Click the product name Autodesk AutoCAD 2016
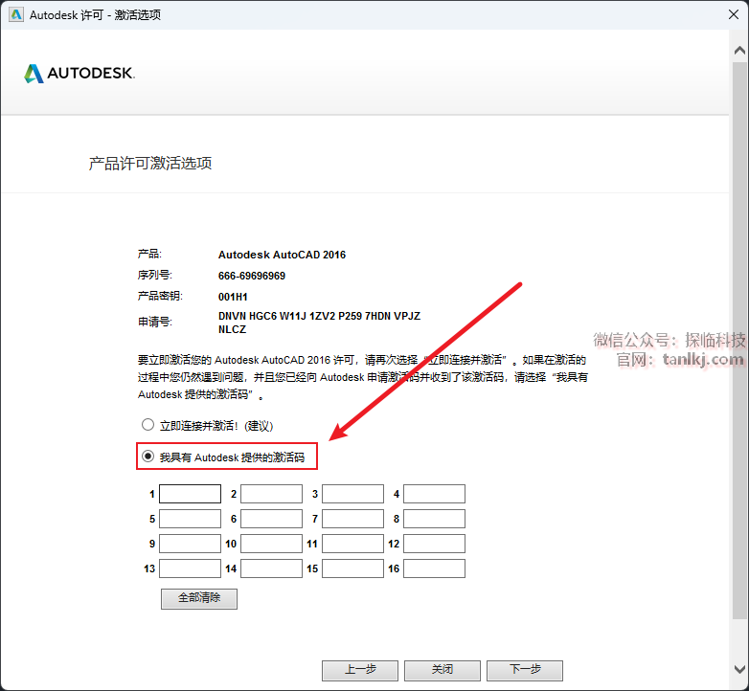Image resolution: width=749 pixels, height=691 pixels. coord(282,255)
